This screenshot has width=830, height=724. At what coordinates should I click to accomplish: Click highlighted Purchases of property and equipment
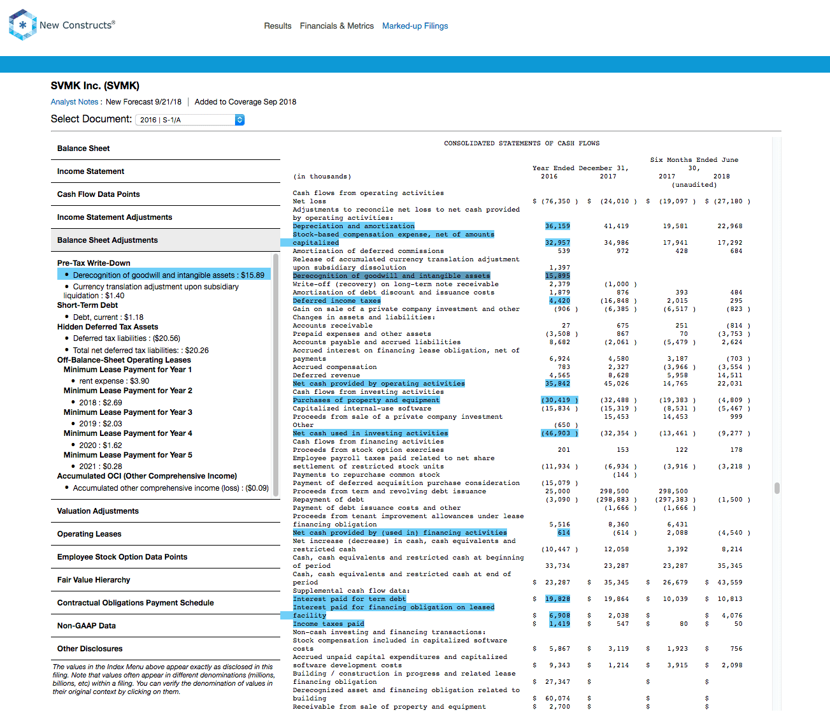tap(366, 400)
